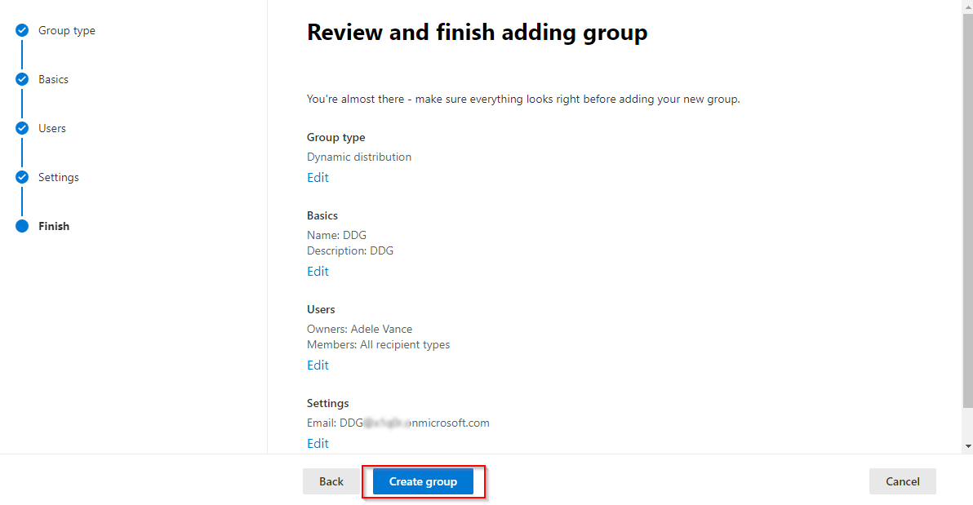Click the Users step checkmark icon

pos(22,129)
